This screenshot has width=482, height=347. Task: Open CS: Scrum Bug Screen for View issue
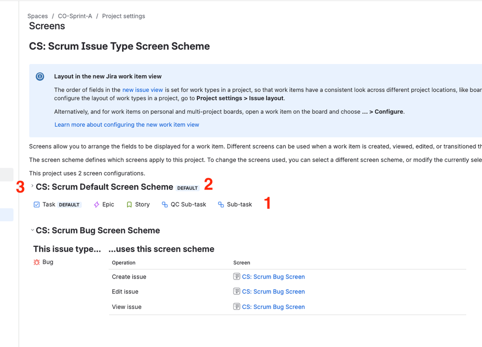273,307
